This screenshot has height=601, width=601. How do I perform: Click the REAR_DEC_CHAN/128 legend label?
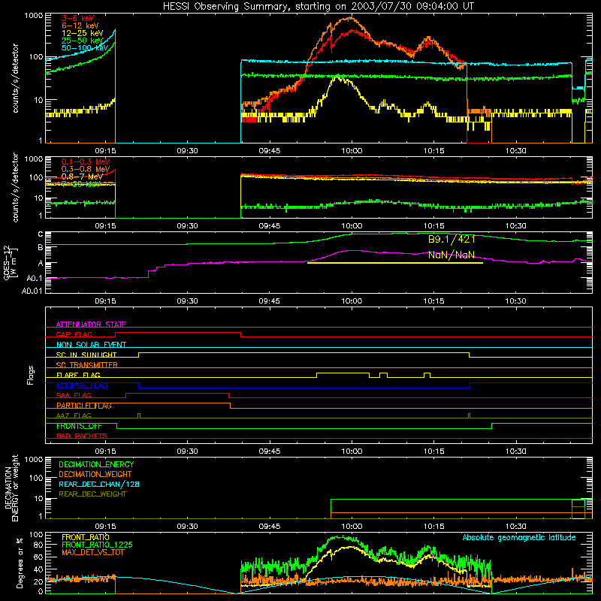coord(99,484)
